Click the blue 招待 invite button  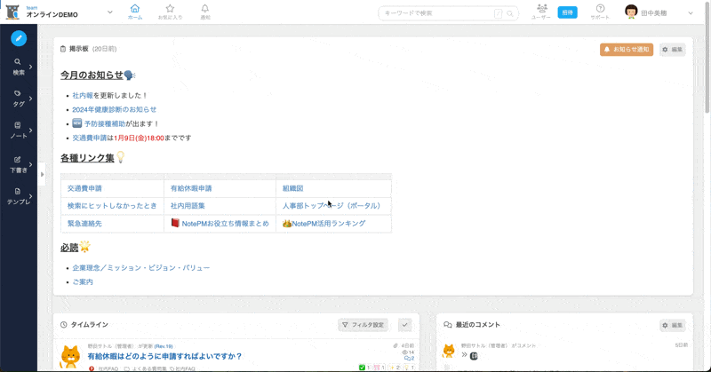tap(567, 12)
